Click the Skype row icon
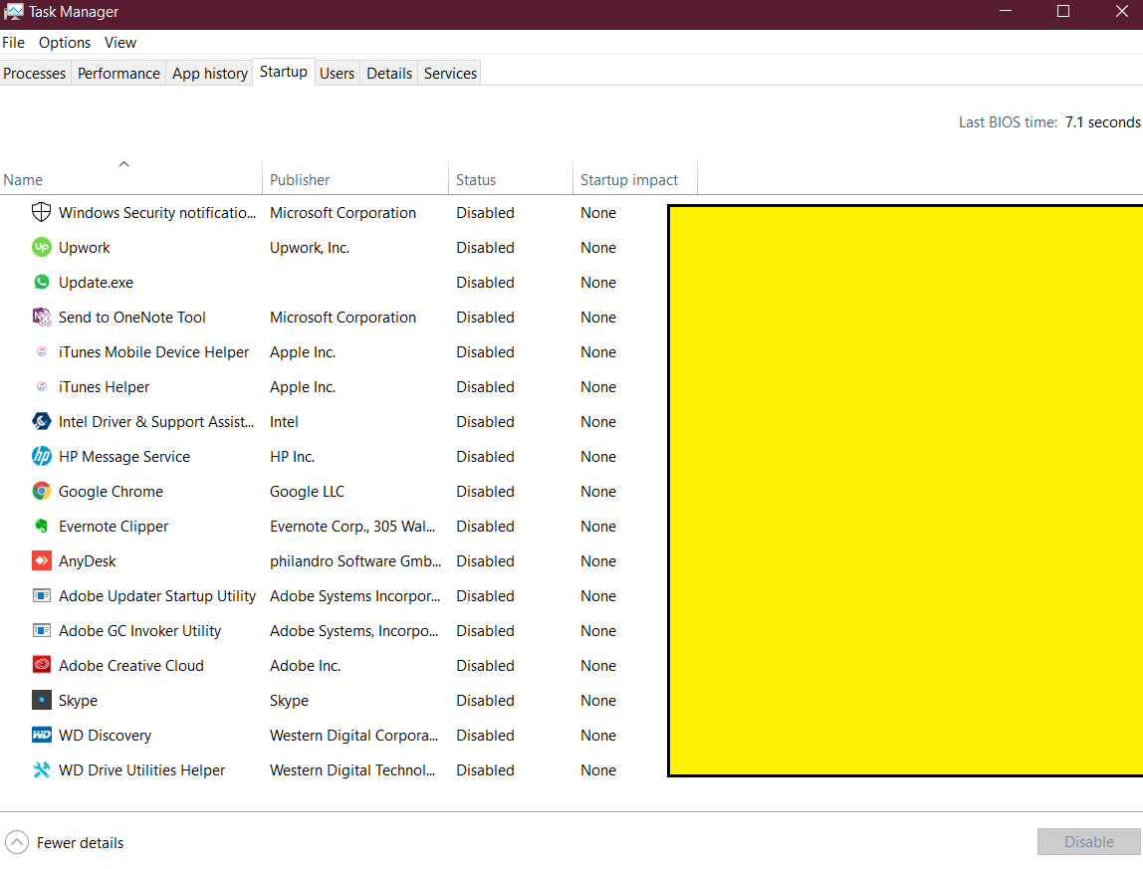Viewport: 1143px width, 869px height. [x=42, y=700]
